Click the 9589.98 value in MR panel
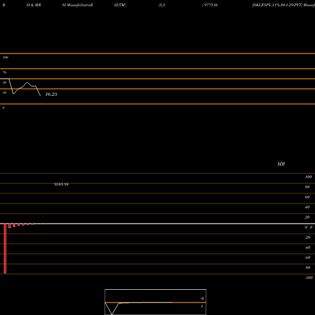The image size is (315, 315). coord(61,185)
